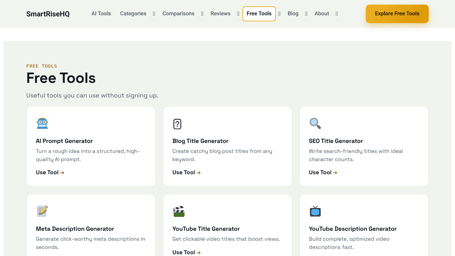Viewport: 455px width, 256px height.
Task: Click the robot icon for AI Prompt Generator
Action: pos(42,123)
